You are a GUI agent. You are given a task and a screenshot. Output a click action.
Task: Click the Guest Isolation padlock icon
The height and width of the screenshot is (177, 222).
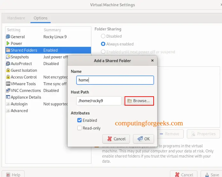click(x=8, y=70)
